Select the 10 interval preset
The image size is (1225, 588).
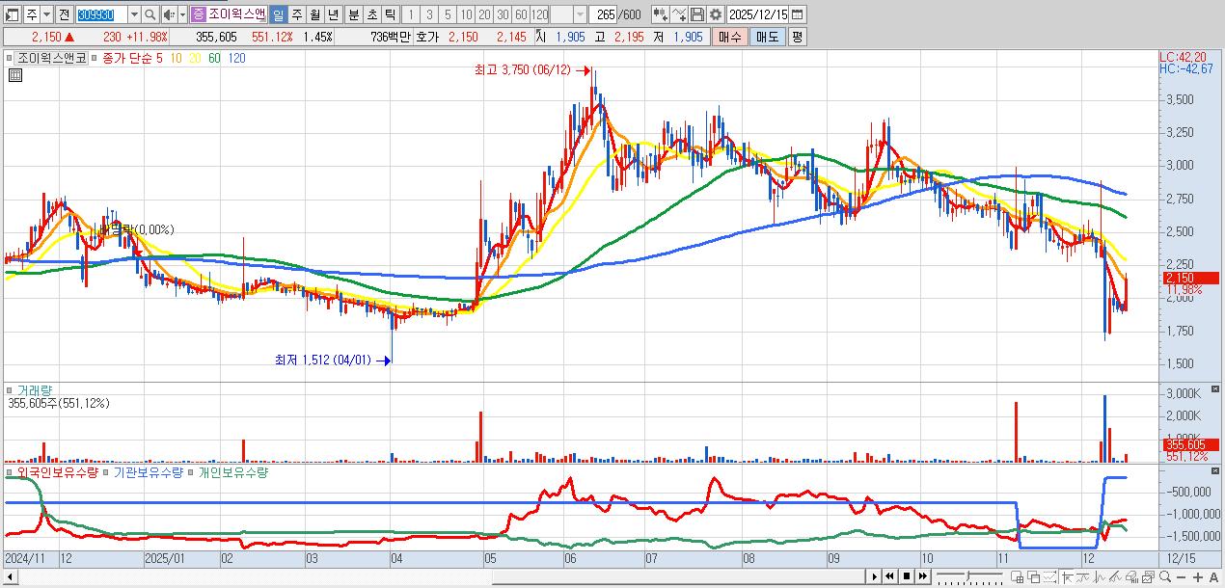point(465,14)
